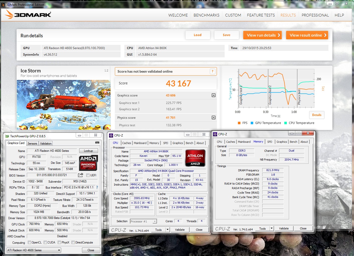Click the GPU name field in GPU-Z
The image size is (354, 256).
52,151
